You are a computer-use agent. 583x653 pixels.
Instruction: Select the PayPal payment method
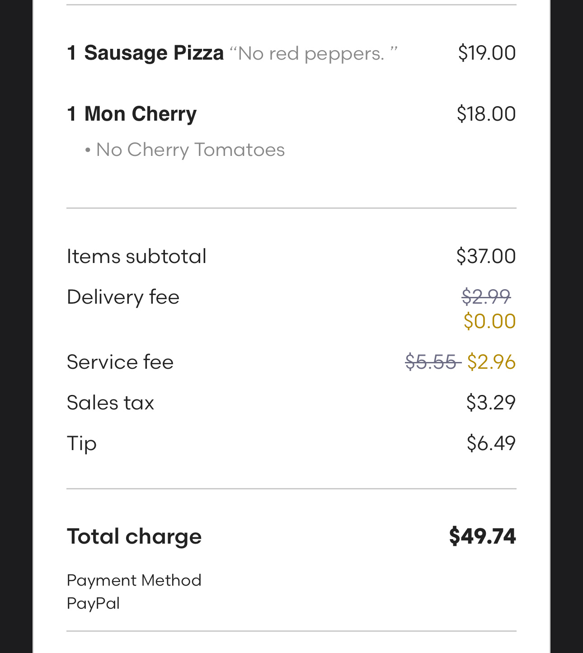(x=93, y=604)
